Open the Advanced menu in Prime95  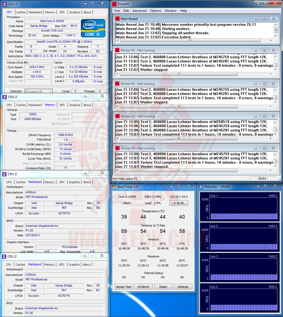(140, 11)
